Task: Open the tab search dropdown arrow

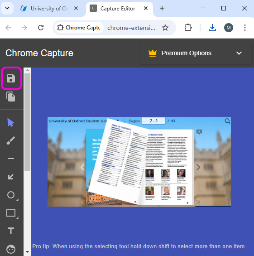Action: tap(7, 8)
